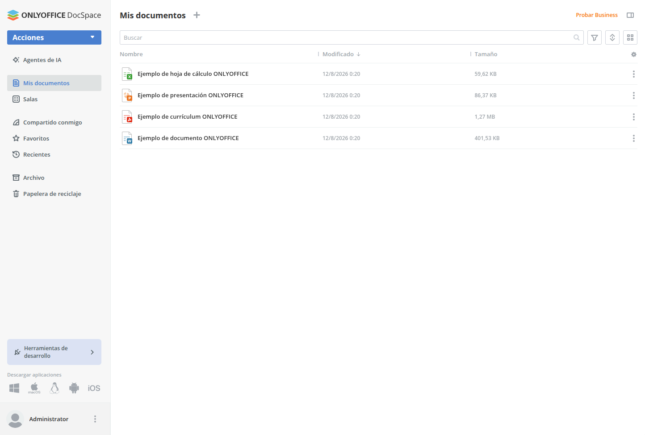This screenshot has width=645, height=435.
Task: Click the 401,53 KB size value
Action: pyautogui.click(x=487, y=138)
